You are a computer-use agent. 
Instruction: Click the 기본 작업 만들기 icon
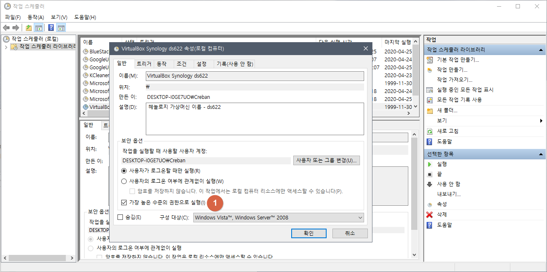click(x=430, y=60)
